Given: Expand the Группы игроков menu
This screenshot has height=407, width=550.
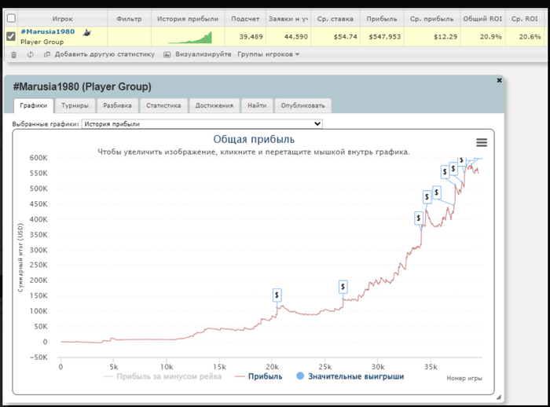Looking at the screenshot, I should (269, 54).
